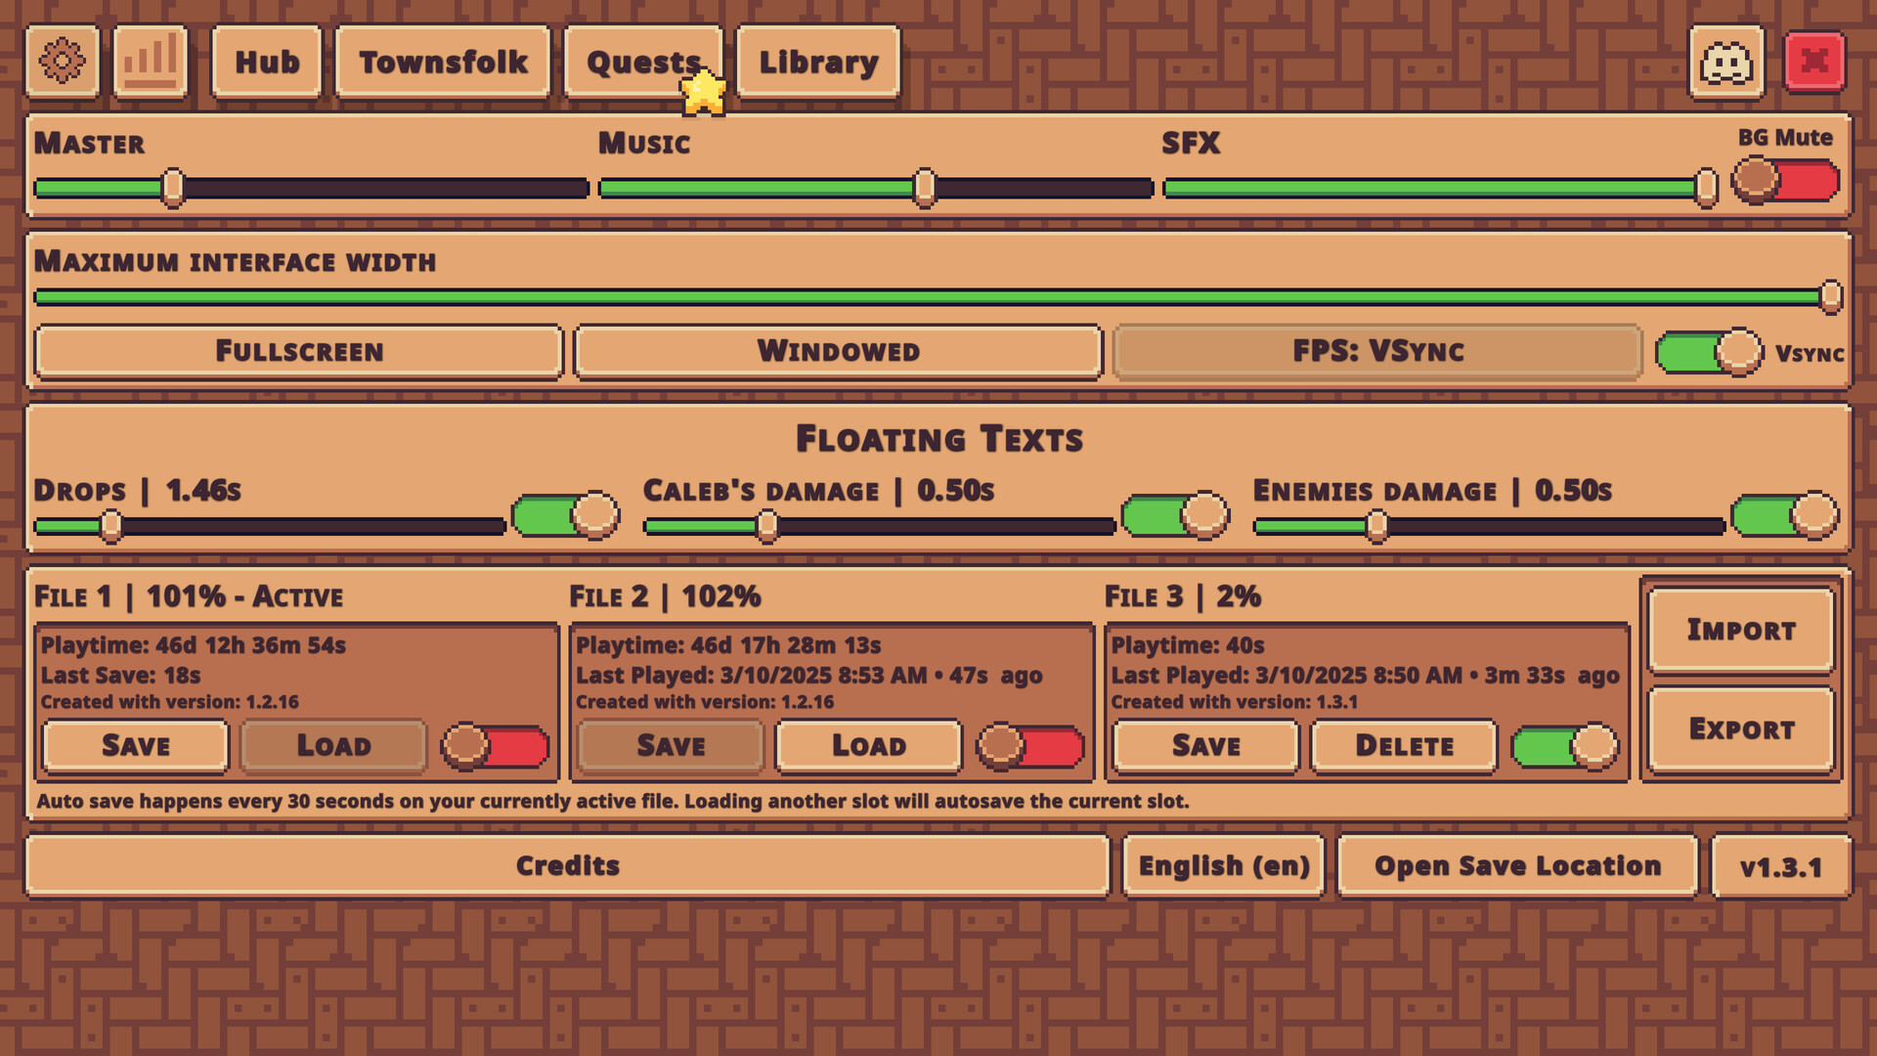Click the Discord community icon
The height and width of the screenshot is (1056, 1877).
[1724, 62]
